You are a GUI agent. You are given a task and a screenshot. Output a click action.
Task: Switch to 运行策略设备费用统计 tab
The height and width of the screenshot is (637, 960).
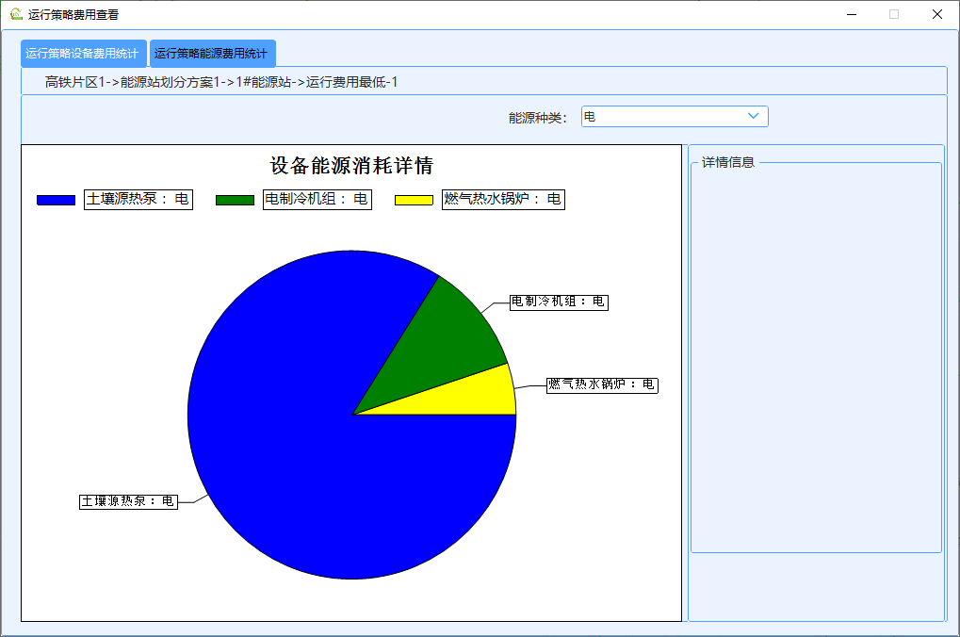point(83,54)
